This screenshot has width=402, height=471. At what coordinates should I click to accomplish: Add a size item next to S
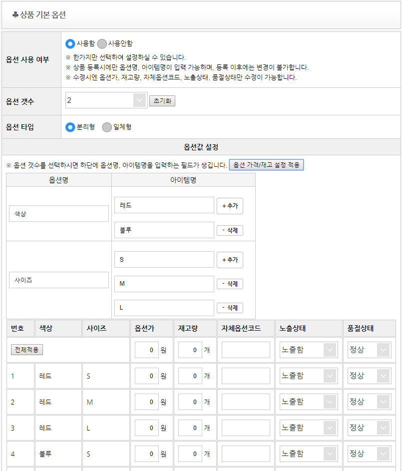(230, 260)
